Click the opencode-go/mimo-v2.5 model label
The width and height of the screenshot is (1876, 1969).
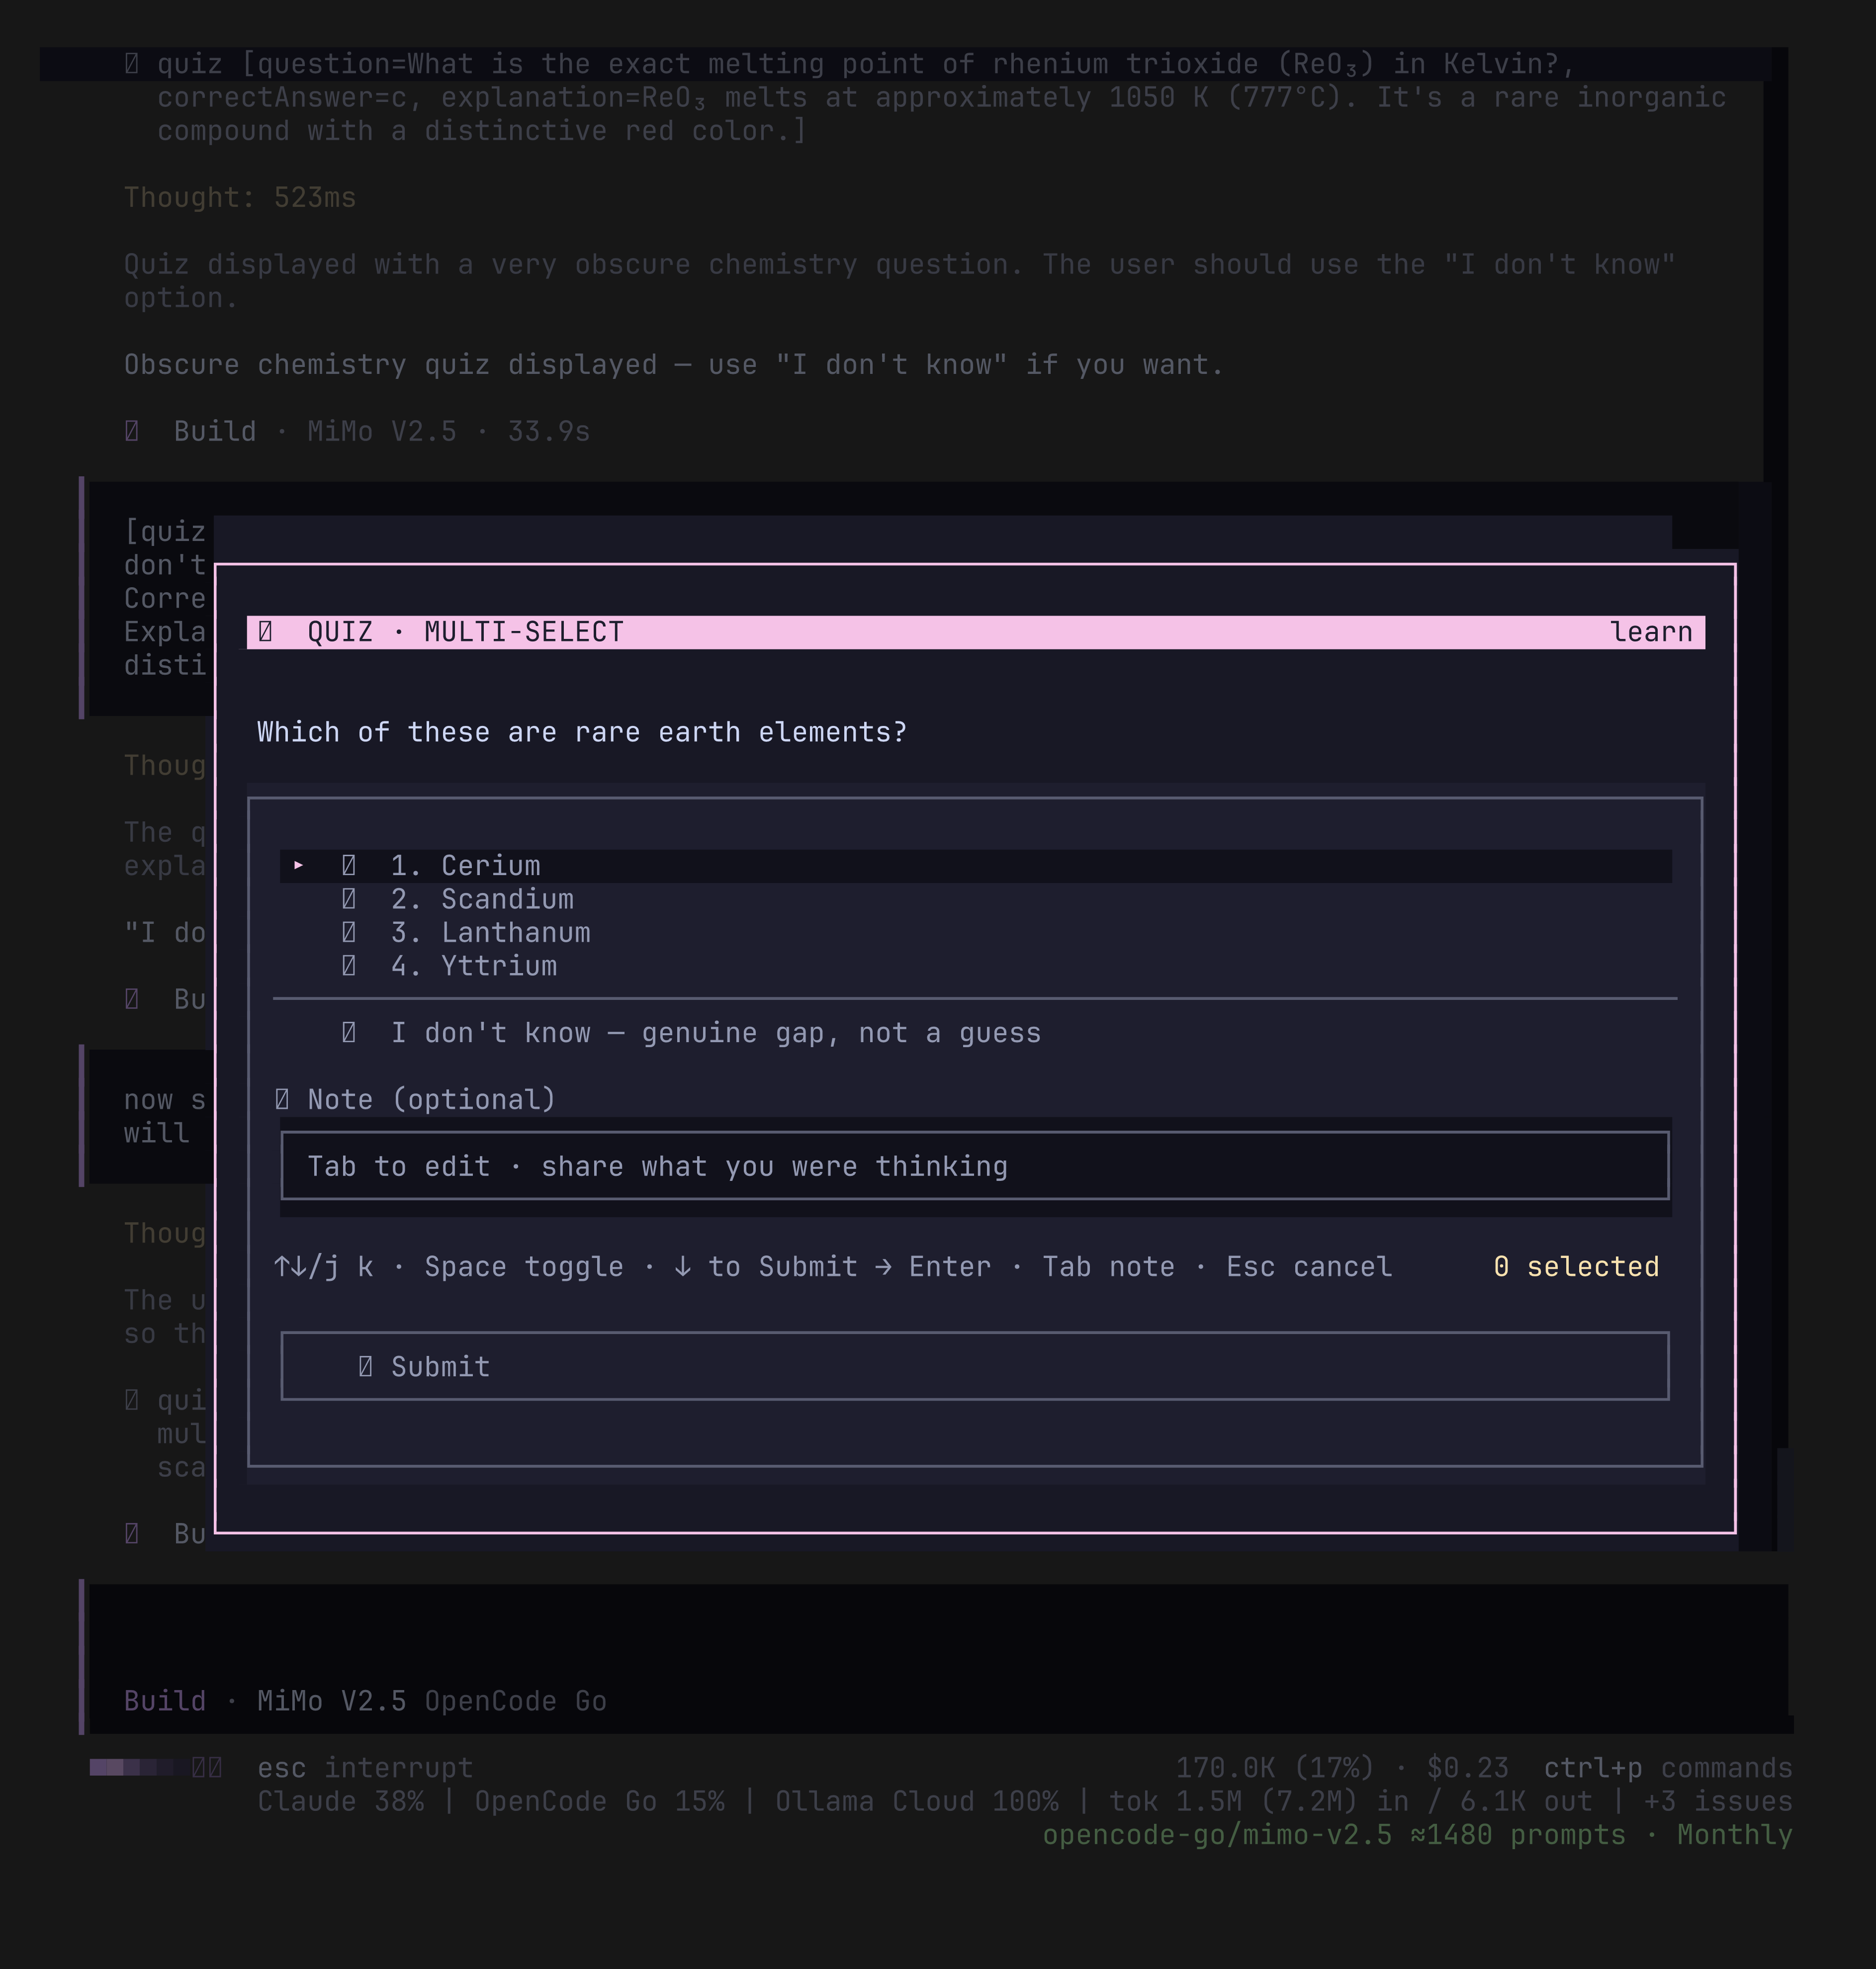pos(1217,1835)
